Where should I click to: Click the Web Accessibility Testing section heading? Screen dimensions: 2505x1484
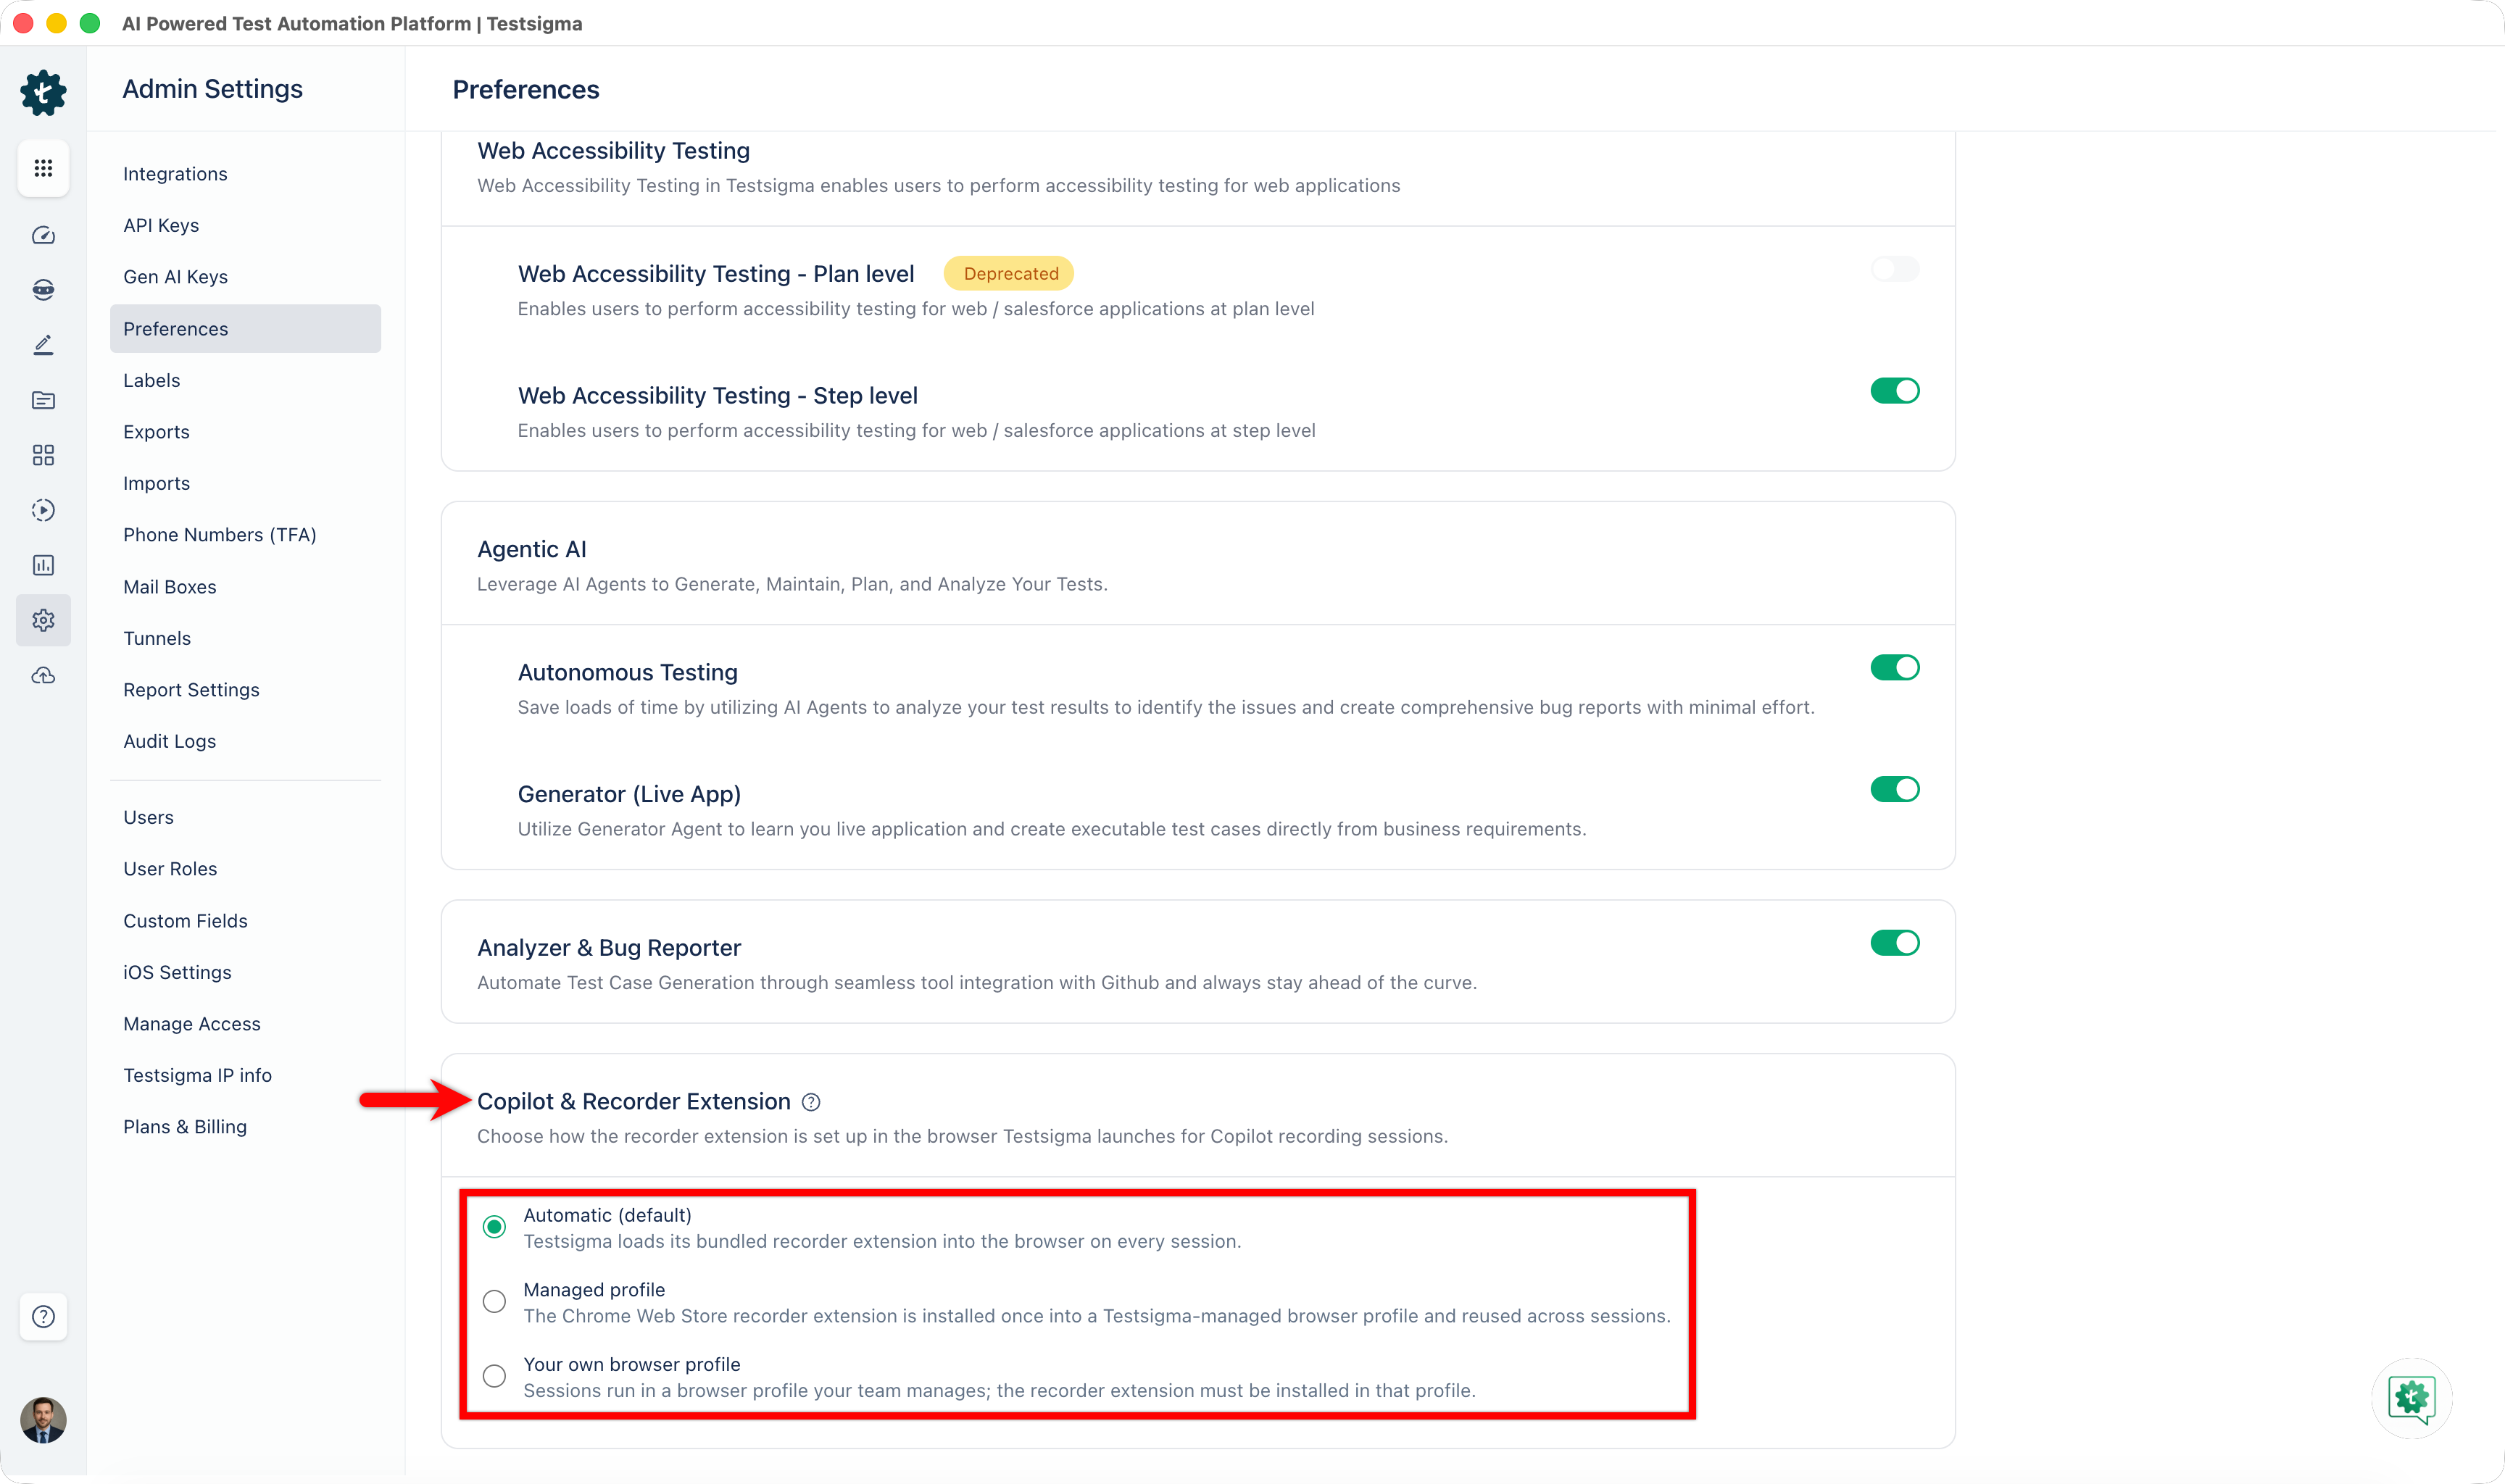[613, 151]
